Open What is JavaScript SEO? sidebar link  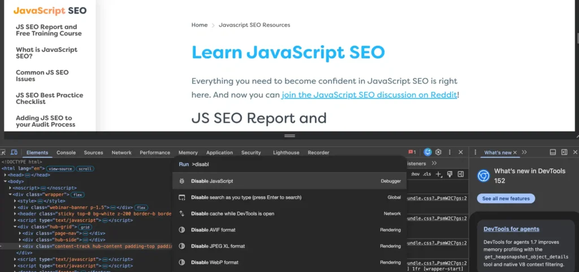tap(46, 52)
